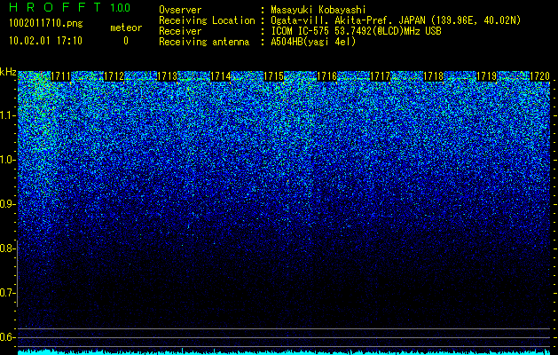Click the 1.1 kHz axis label
Screen dimensions: 558x355
click(7, 115)
